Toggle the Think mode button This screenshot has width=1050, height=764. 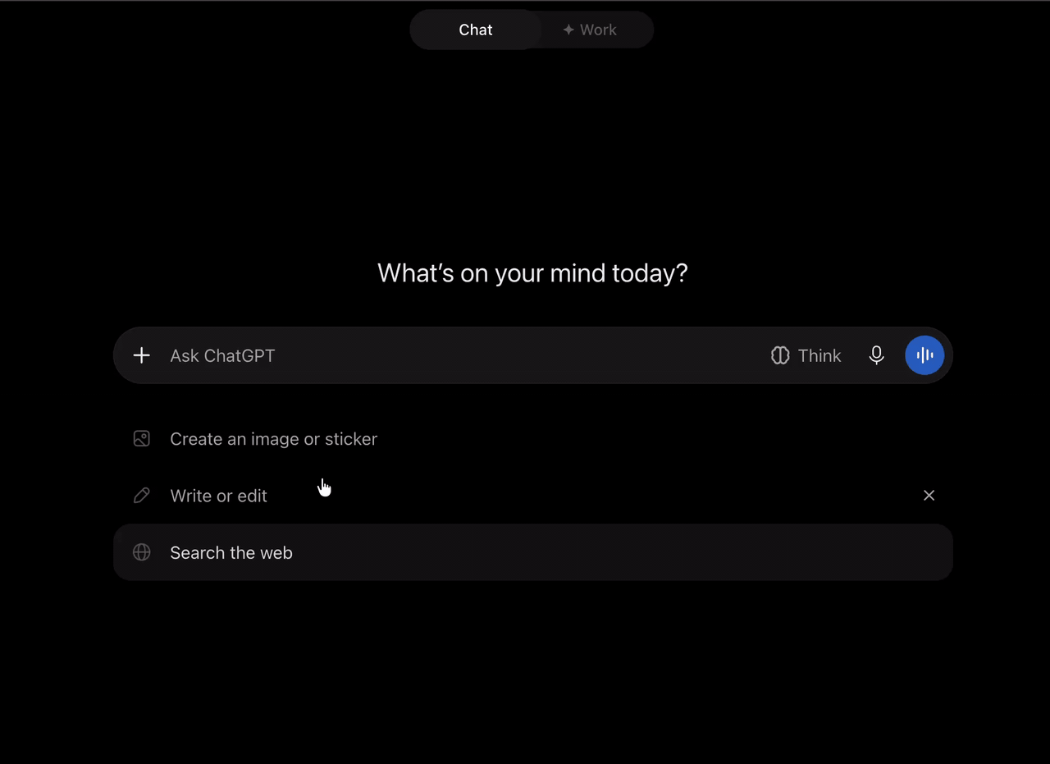(x=806, y=355)
